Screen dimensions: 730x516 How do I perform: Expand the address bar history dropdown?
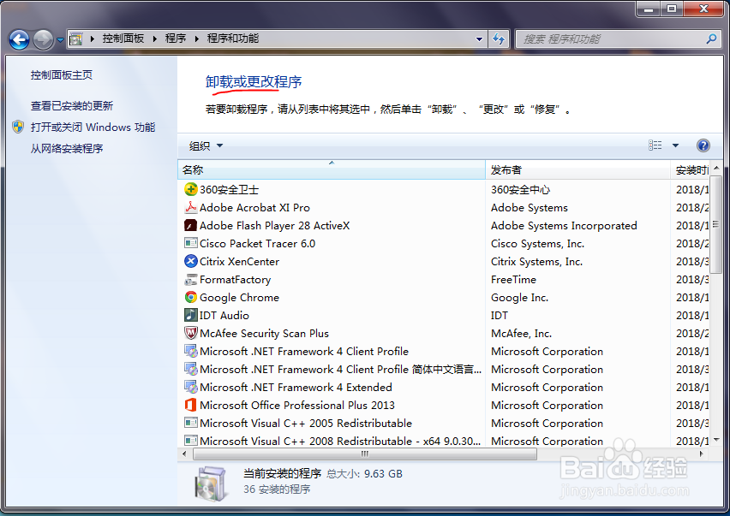click(479, 39)
